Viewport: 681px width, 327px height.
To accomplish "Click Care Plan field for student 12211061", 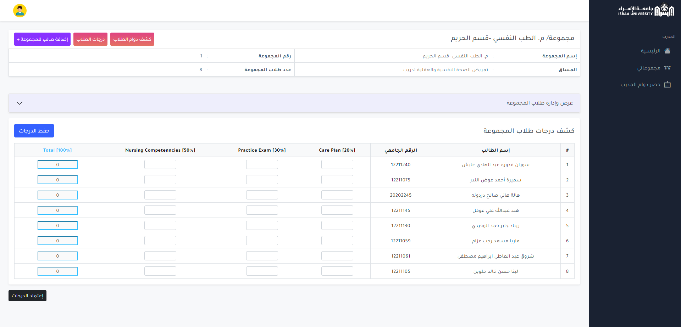I will click(x=337, y=256).
